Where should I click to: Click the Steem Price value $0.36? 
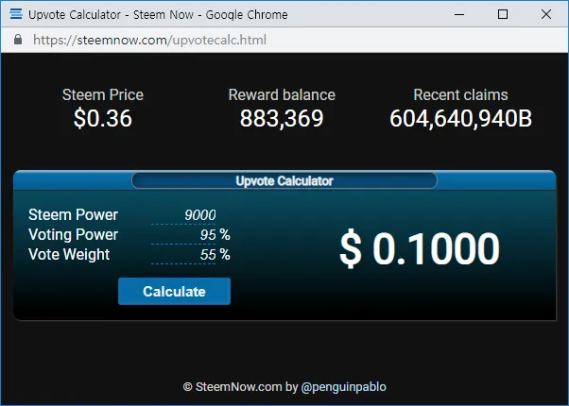pyautogui.click(x=103, y=118)
